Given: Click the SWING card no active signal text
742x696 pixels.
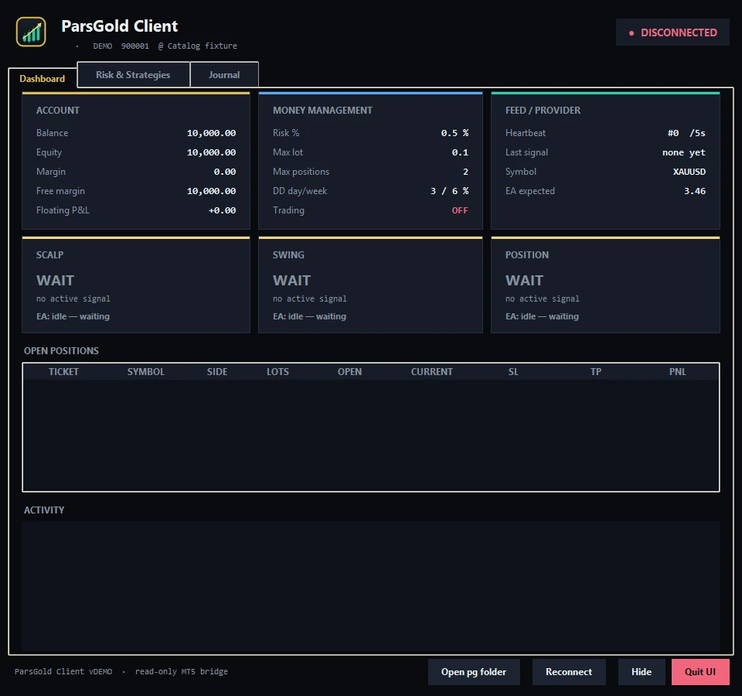Looking at the screenshot, I should pyautogui.click(x=309, y=299).
